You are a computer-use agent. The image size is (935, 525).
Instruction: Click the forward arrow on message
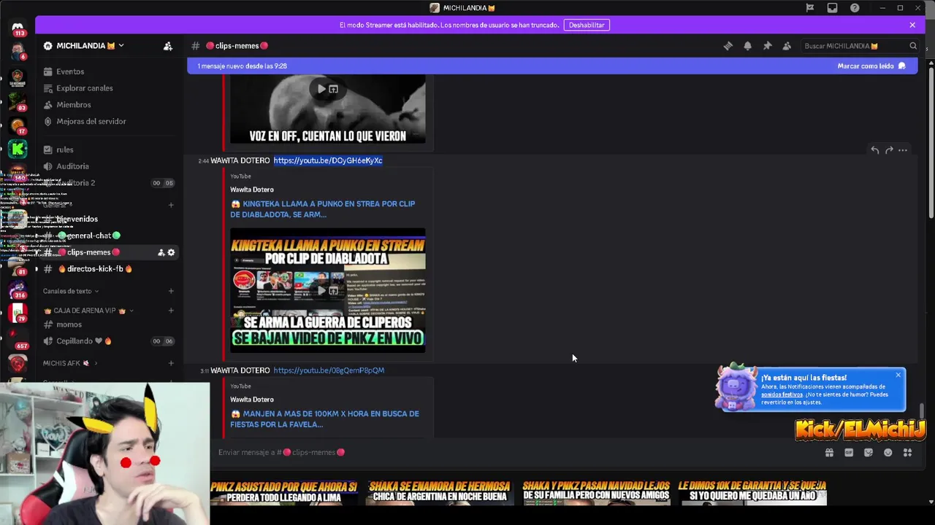coord(889,150)
